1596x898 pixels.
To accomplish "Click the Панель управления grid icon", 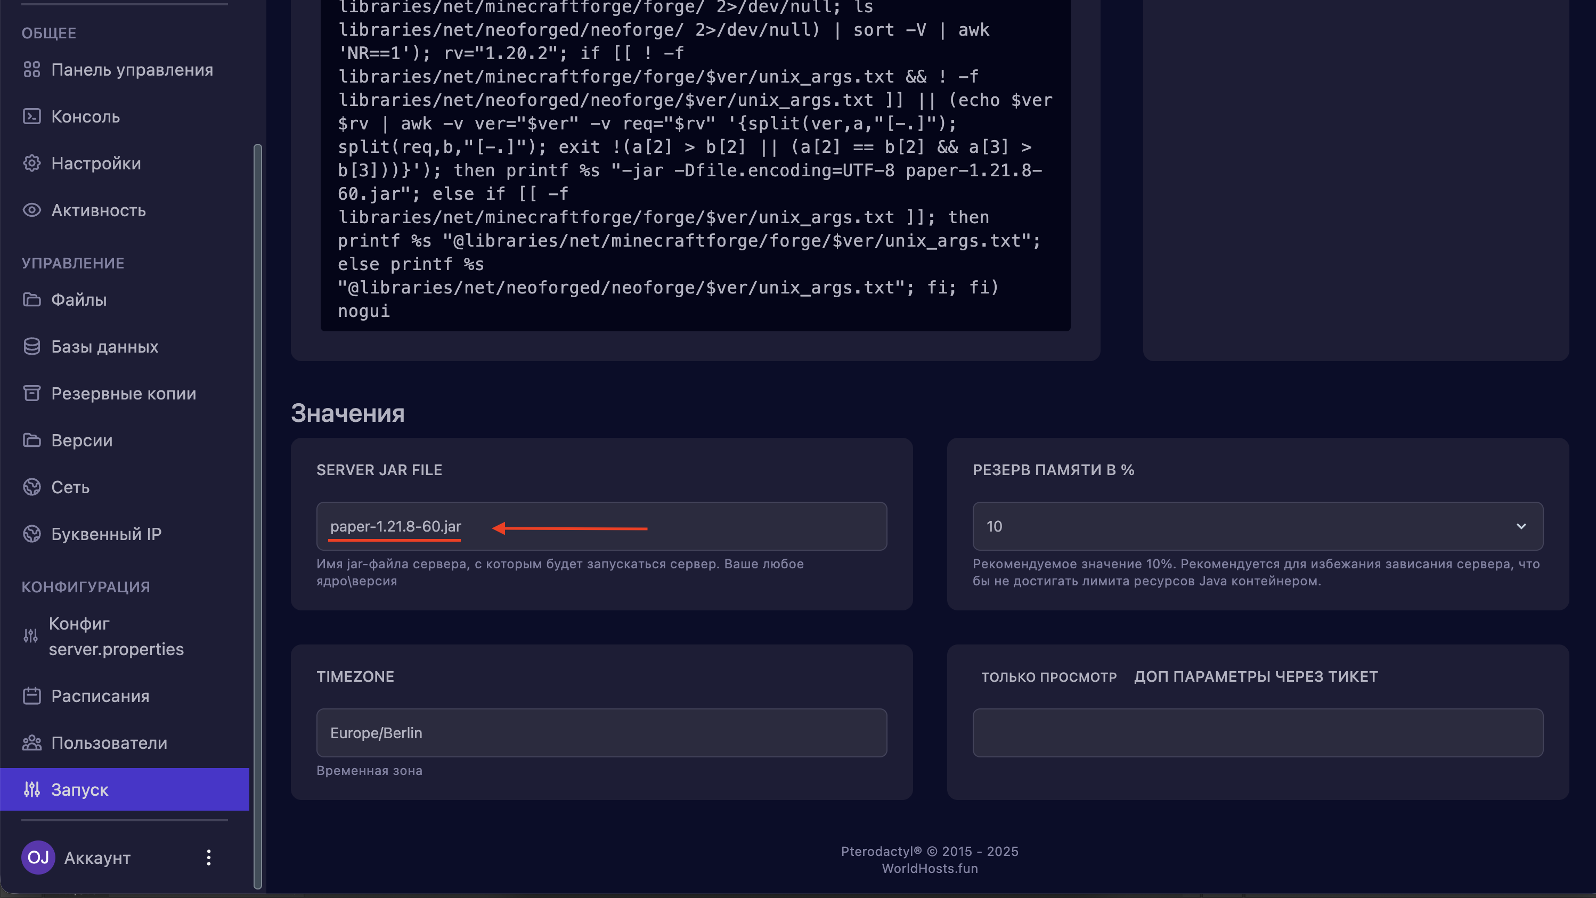I will pyautogui.click(x=31, y=69).
